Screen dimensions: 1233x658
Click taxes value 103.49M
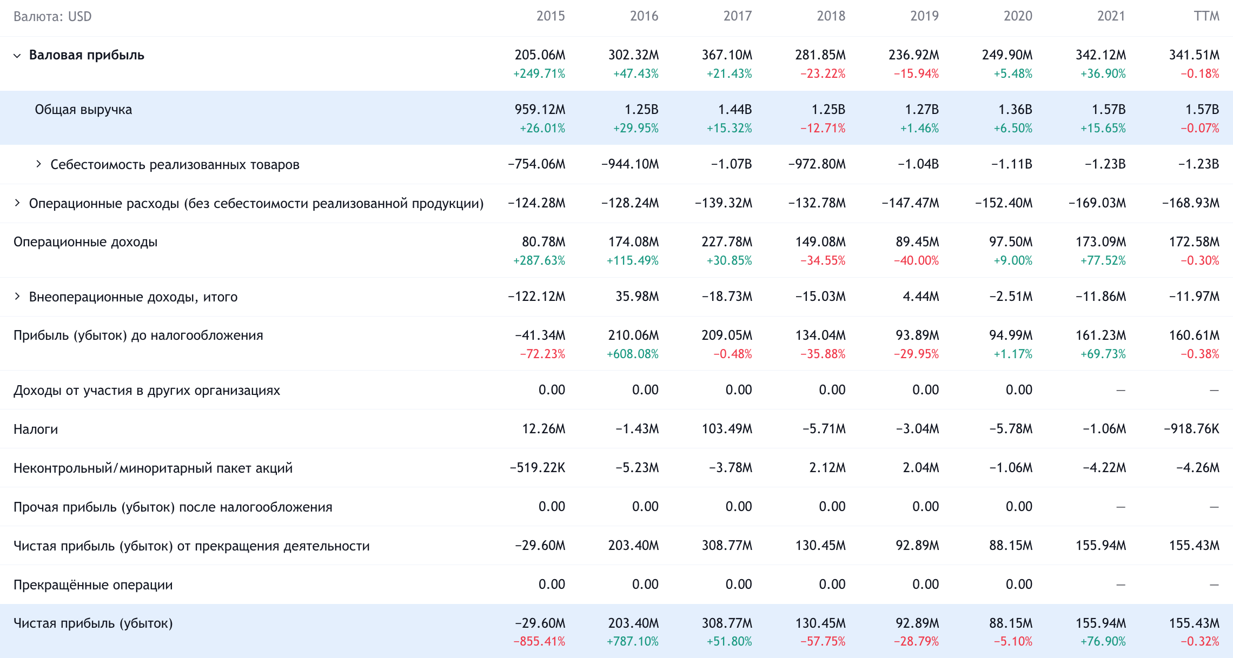click(x=727, y=429)
